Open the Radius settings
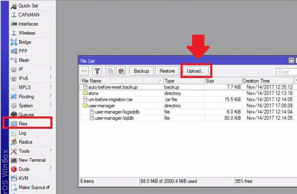The height and width of the screenshot is (194, 297). (25, 142)
